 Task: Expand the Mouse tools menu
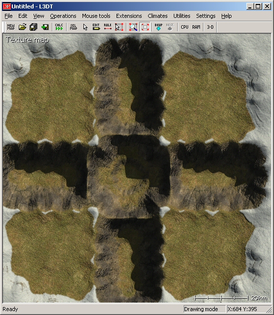[x=96, y=16]
